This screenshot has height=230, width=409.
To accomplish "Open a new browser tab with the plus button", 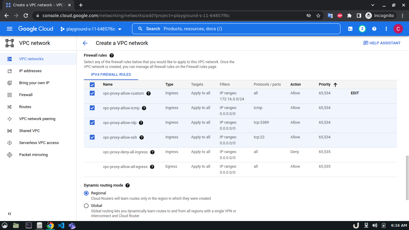I will 81,5.
